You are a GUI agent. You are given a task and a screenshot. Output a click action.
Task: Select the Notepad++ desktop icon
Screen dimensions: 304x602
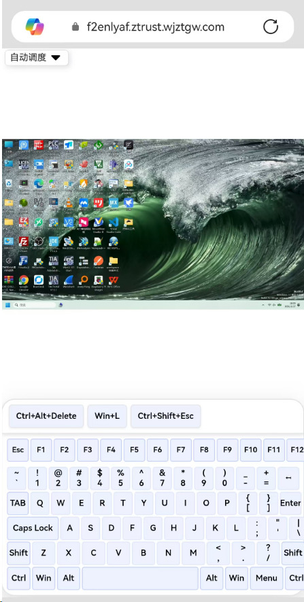[x=99, y=242]
